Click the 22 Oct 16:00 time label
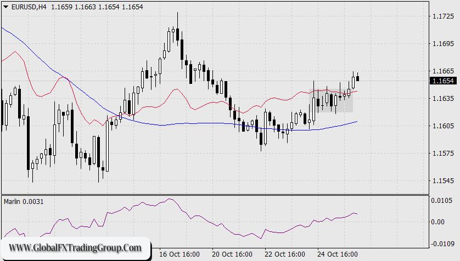 pos(284,254)
